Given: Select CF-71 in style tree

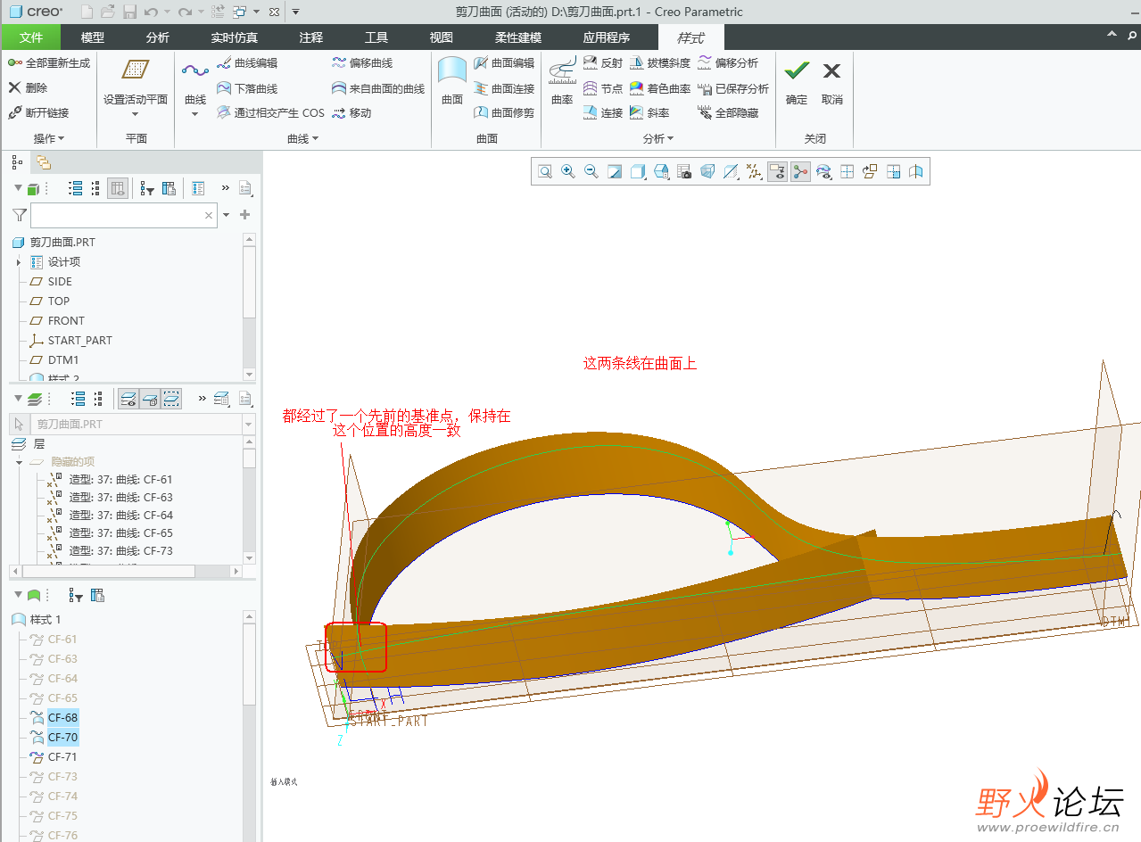Looking at the screenshot, I should tap(62, 756).
